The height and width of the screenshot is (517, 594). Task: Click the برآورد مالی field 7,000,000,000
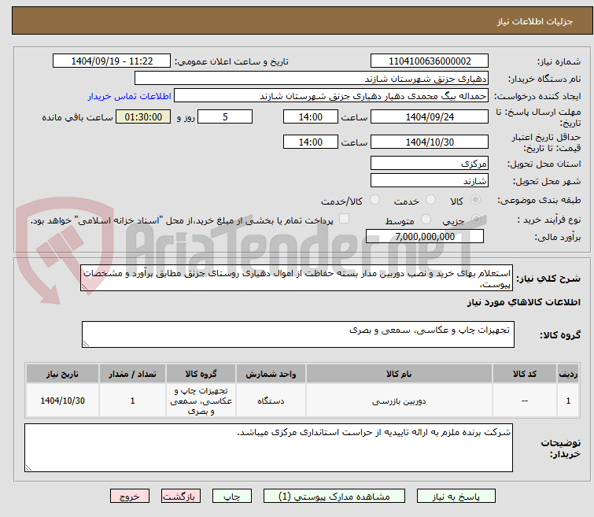pyautogui.click(x=425, y=237)
